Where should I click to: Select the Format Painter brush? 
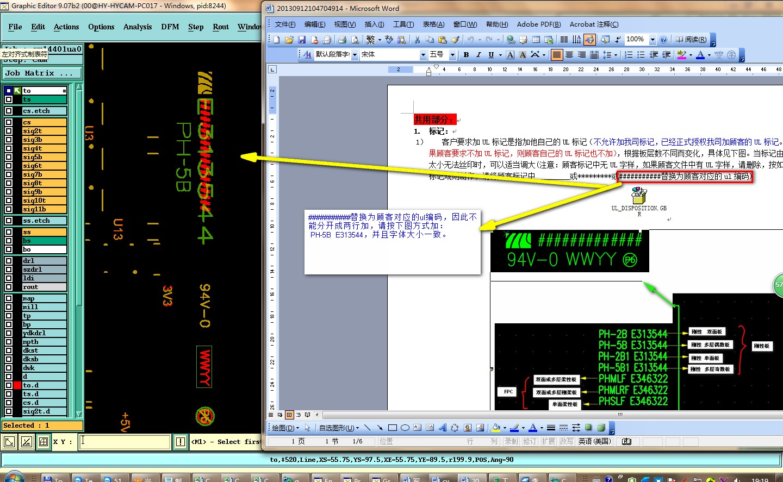tap(455, 40)
